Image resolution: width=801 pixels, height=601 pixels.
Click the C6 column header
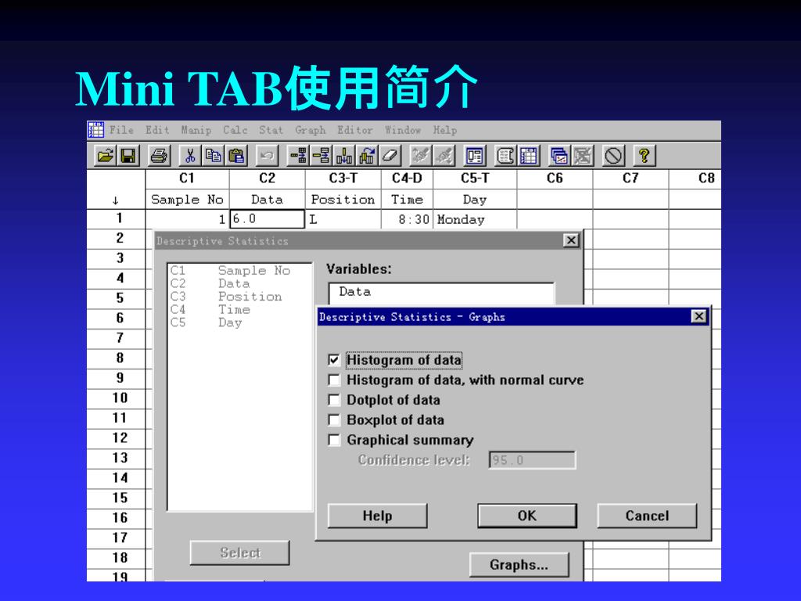pos(555,178)
